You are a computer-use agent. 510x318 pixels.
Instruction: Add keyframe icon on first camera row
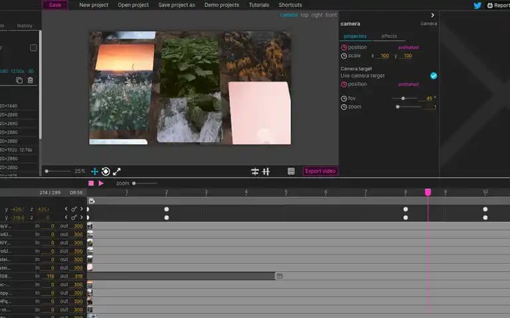(74, 209)
